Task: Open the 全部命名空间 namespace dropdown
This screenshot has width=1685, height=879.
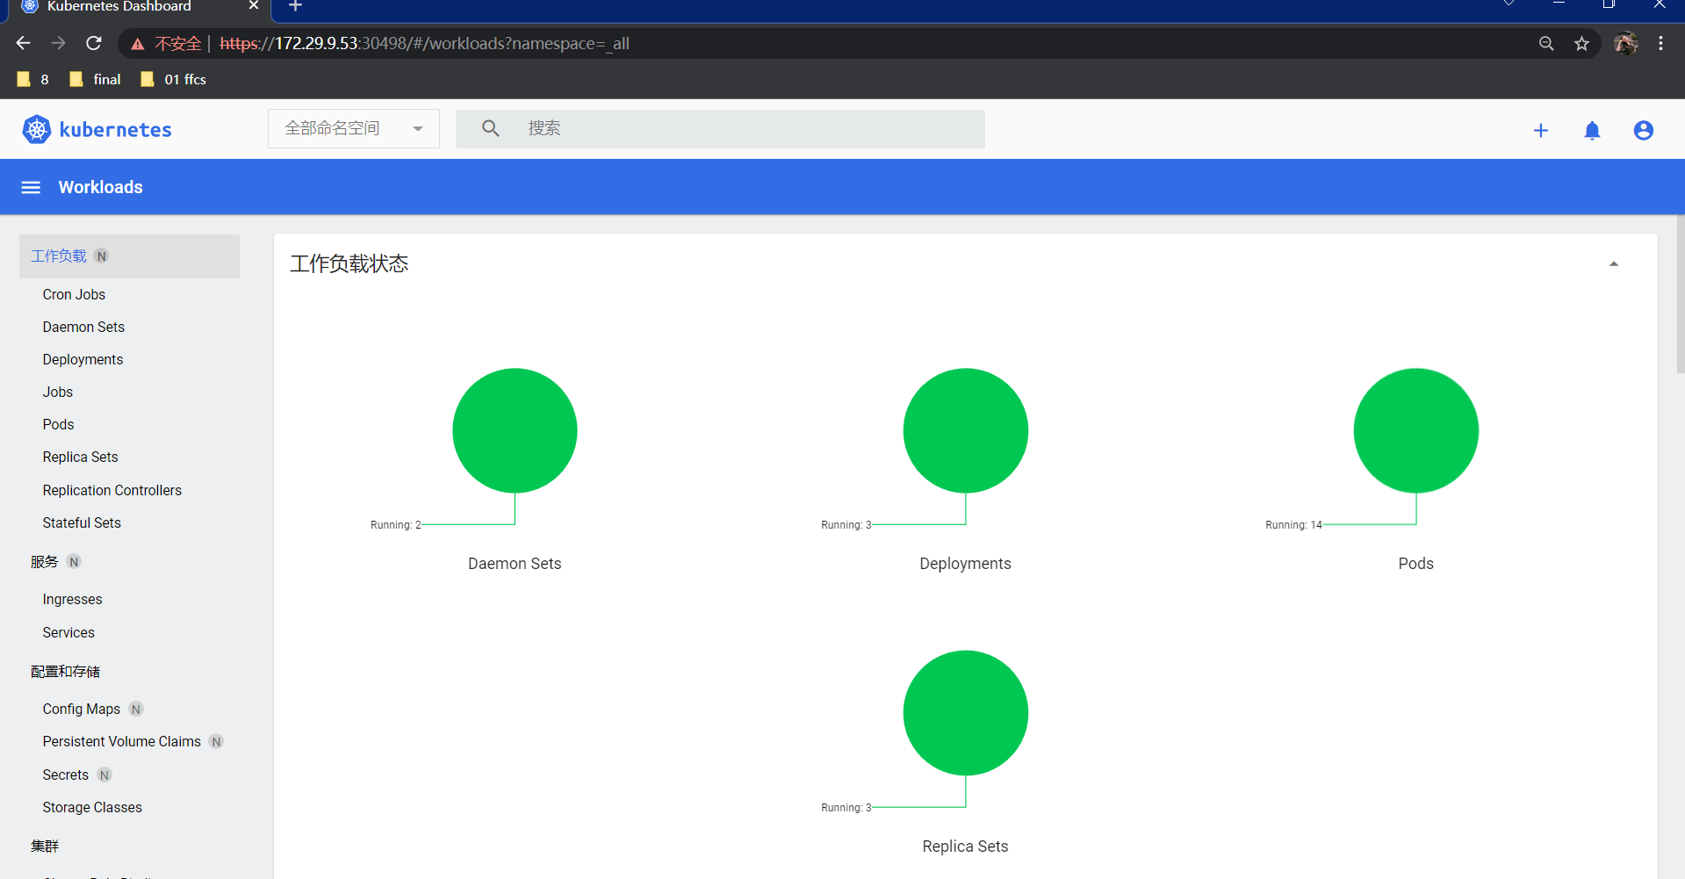Action: (354, 129)
